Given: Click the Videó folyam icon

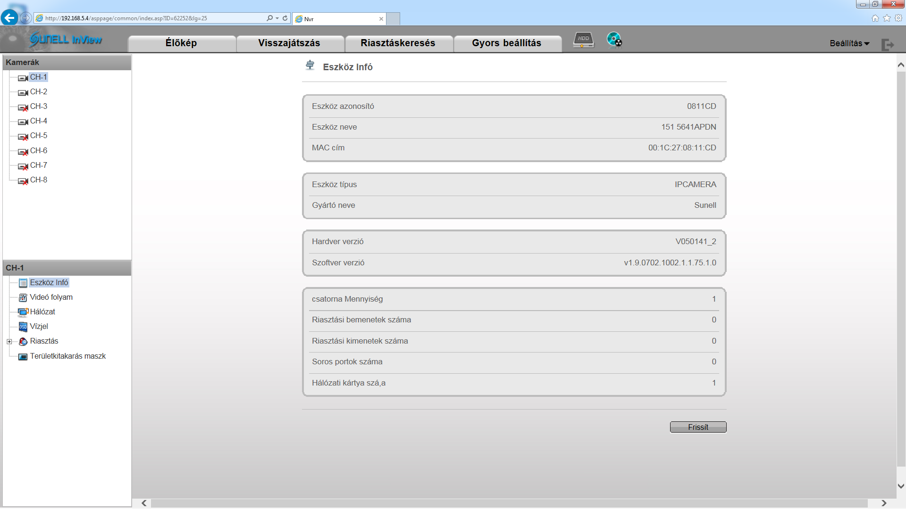Looking at the screenshot, I should [23, 297].
